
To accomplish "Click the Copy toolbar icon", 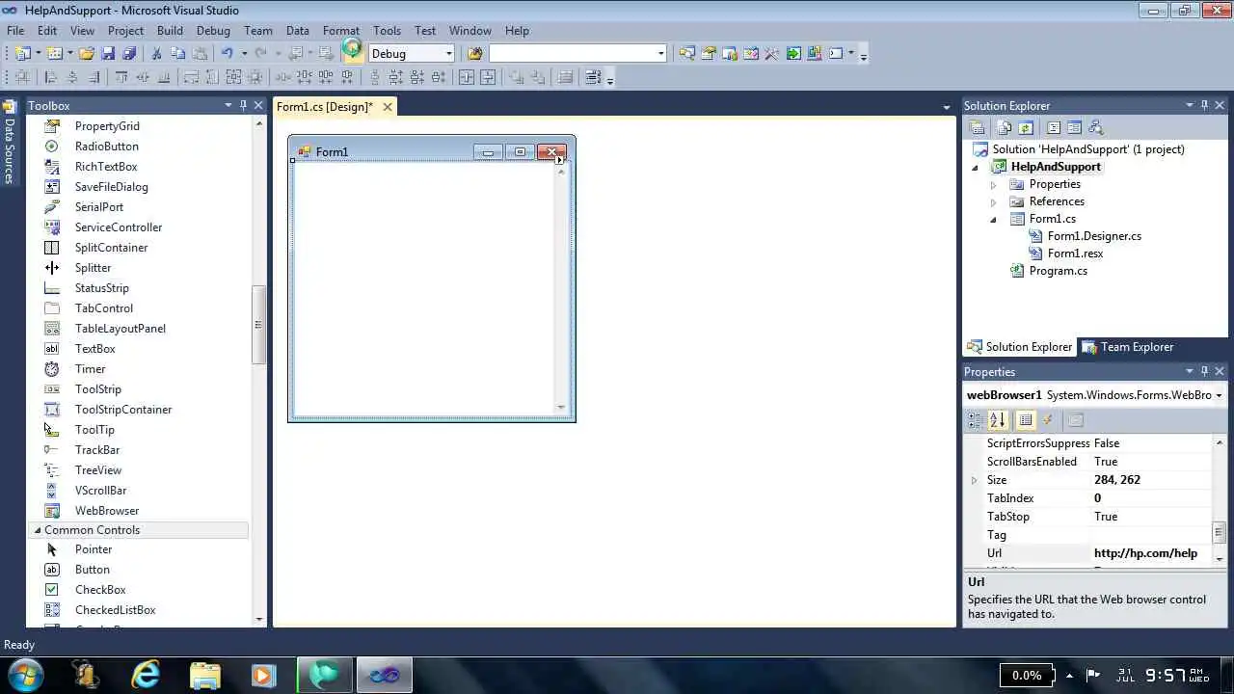I will pos(178,54).
